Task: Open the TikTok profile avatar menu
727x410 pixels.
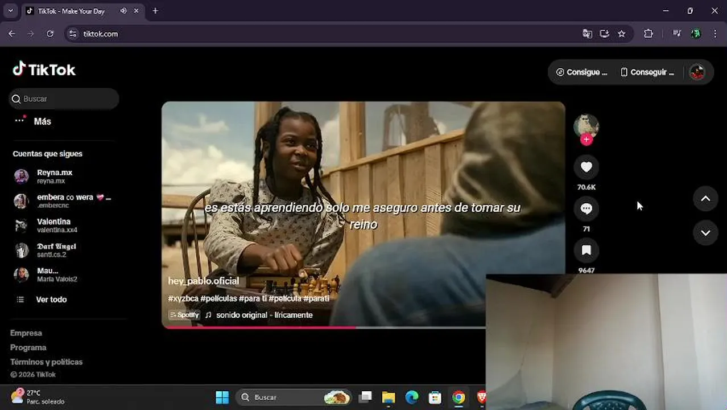Action: click(x=697, y=72)
